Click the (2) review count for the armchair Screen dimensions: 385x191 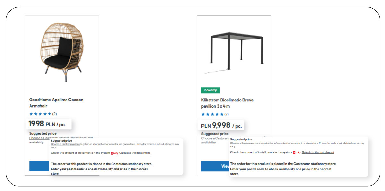point(55,114)
